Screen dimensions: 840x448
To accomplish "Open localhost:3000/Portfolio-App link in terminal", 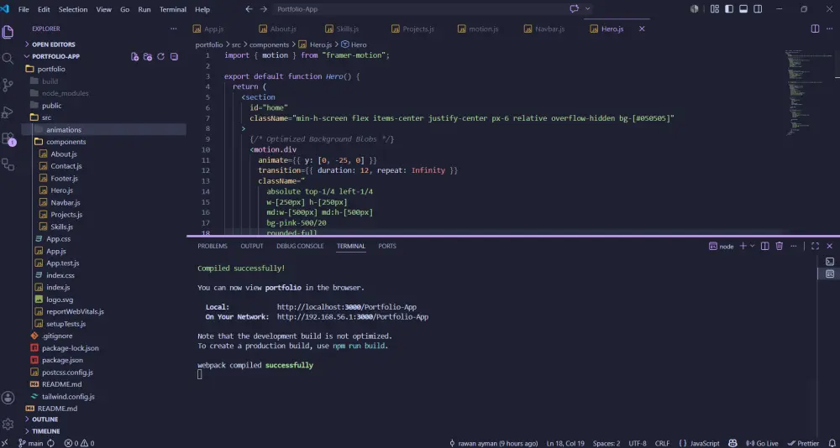I will click(347, 307).
